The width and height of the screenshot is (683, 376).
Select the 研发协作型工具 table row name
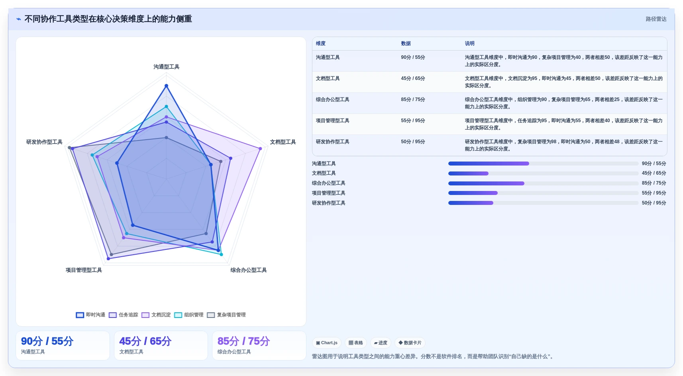click(x=333, y=142)
